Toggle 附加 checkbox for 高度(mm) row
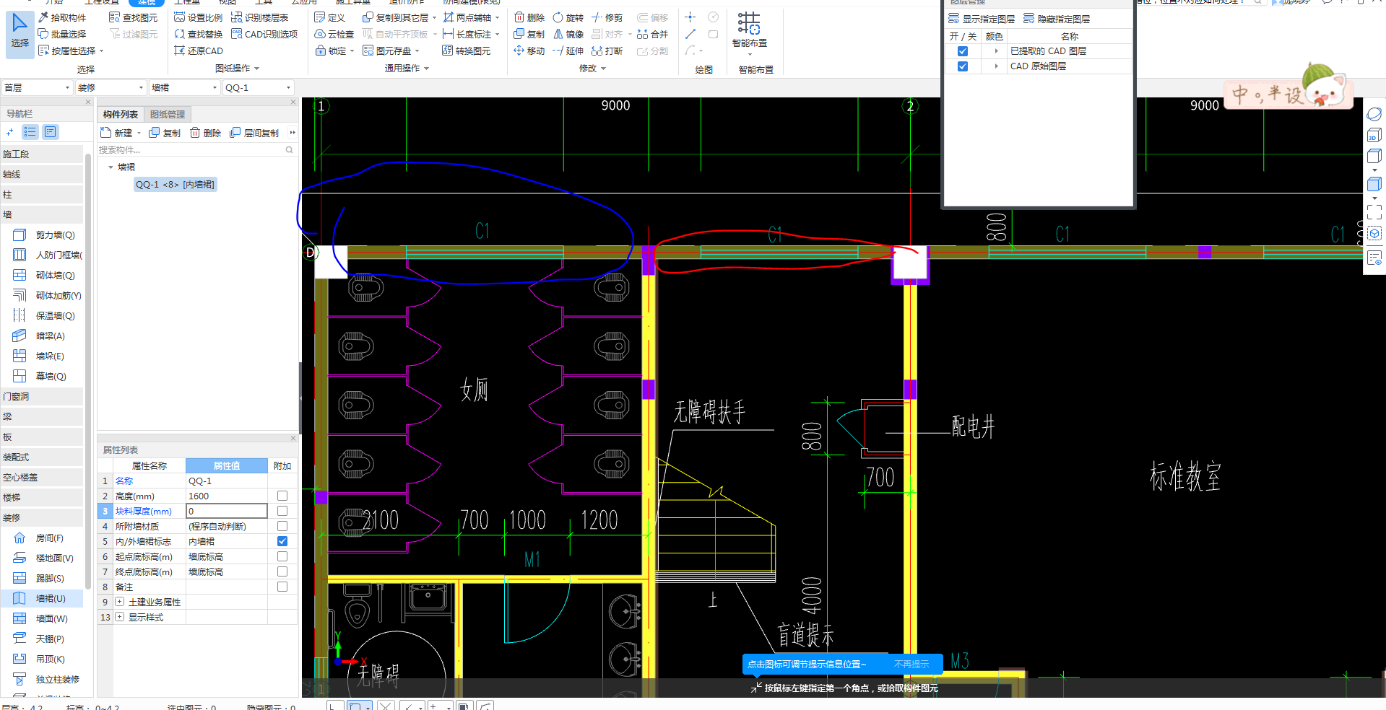This screenshot has width=1386, height=710. (x=282, y=496)
